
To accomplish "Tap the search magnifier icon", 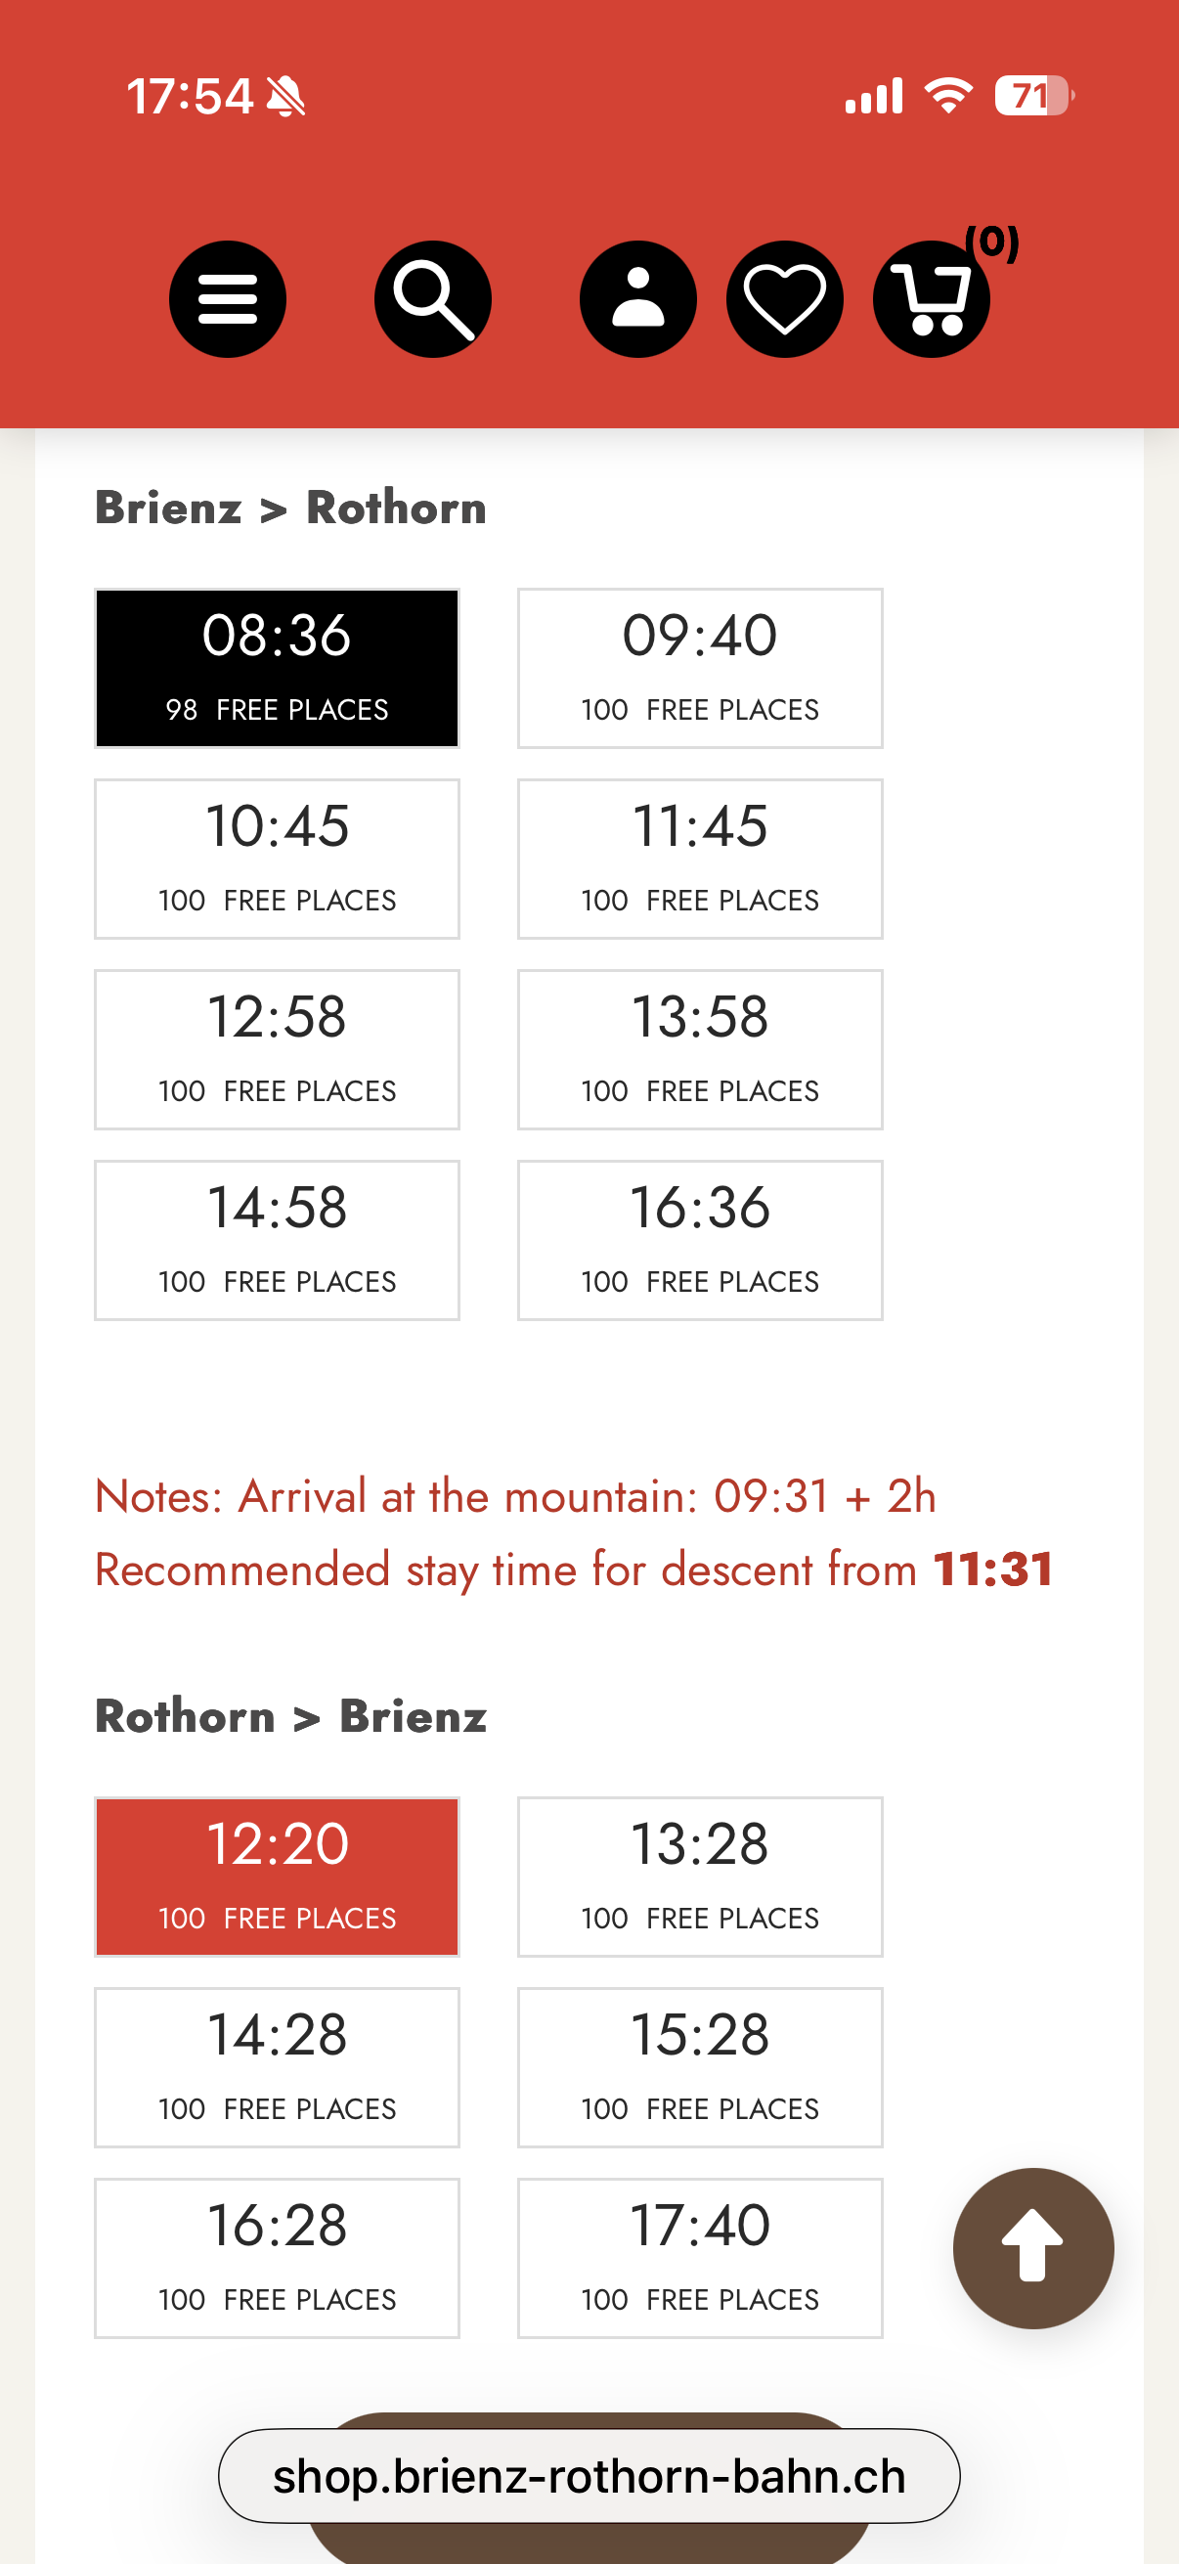I will pos(433,298).
